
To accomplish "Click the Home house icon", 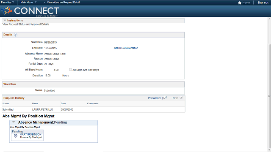I will pyautogui.click(x=240, y=3).
